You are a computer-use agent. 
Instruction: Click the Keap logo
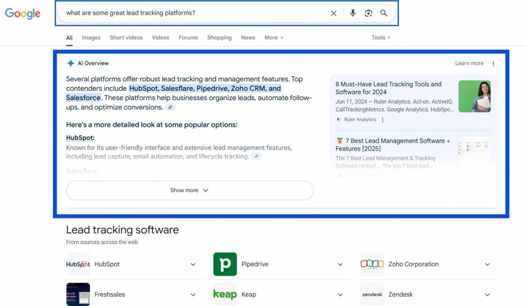(x=225, y=294)
